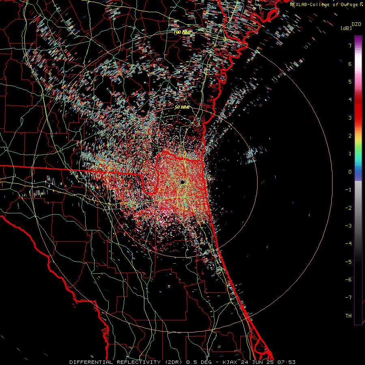Click the 4 value on the color scale
Viewport: 365px width, 365px height.
[350, 100]
